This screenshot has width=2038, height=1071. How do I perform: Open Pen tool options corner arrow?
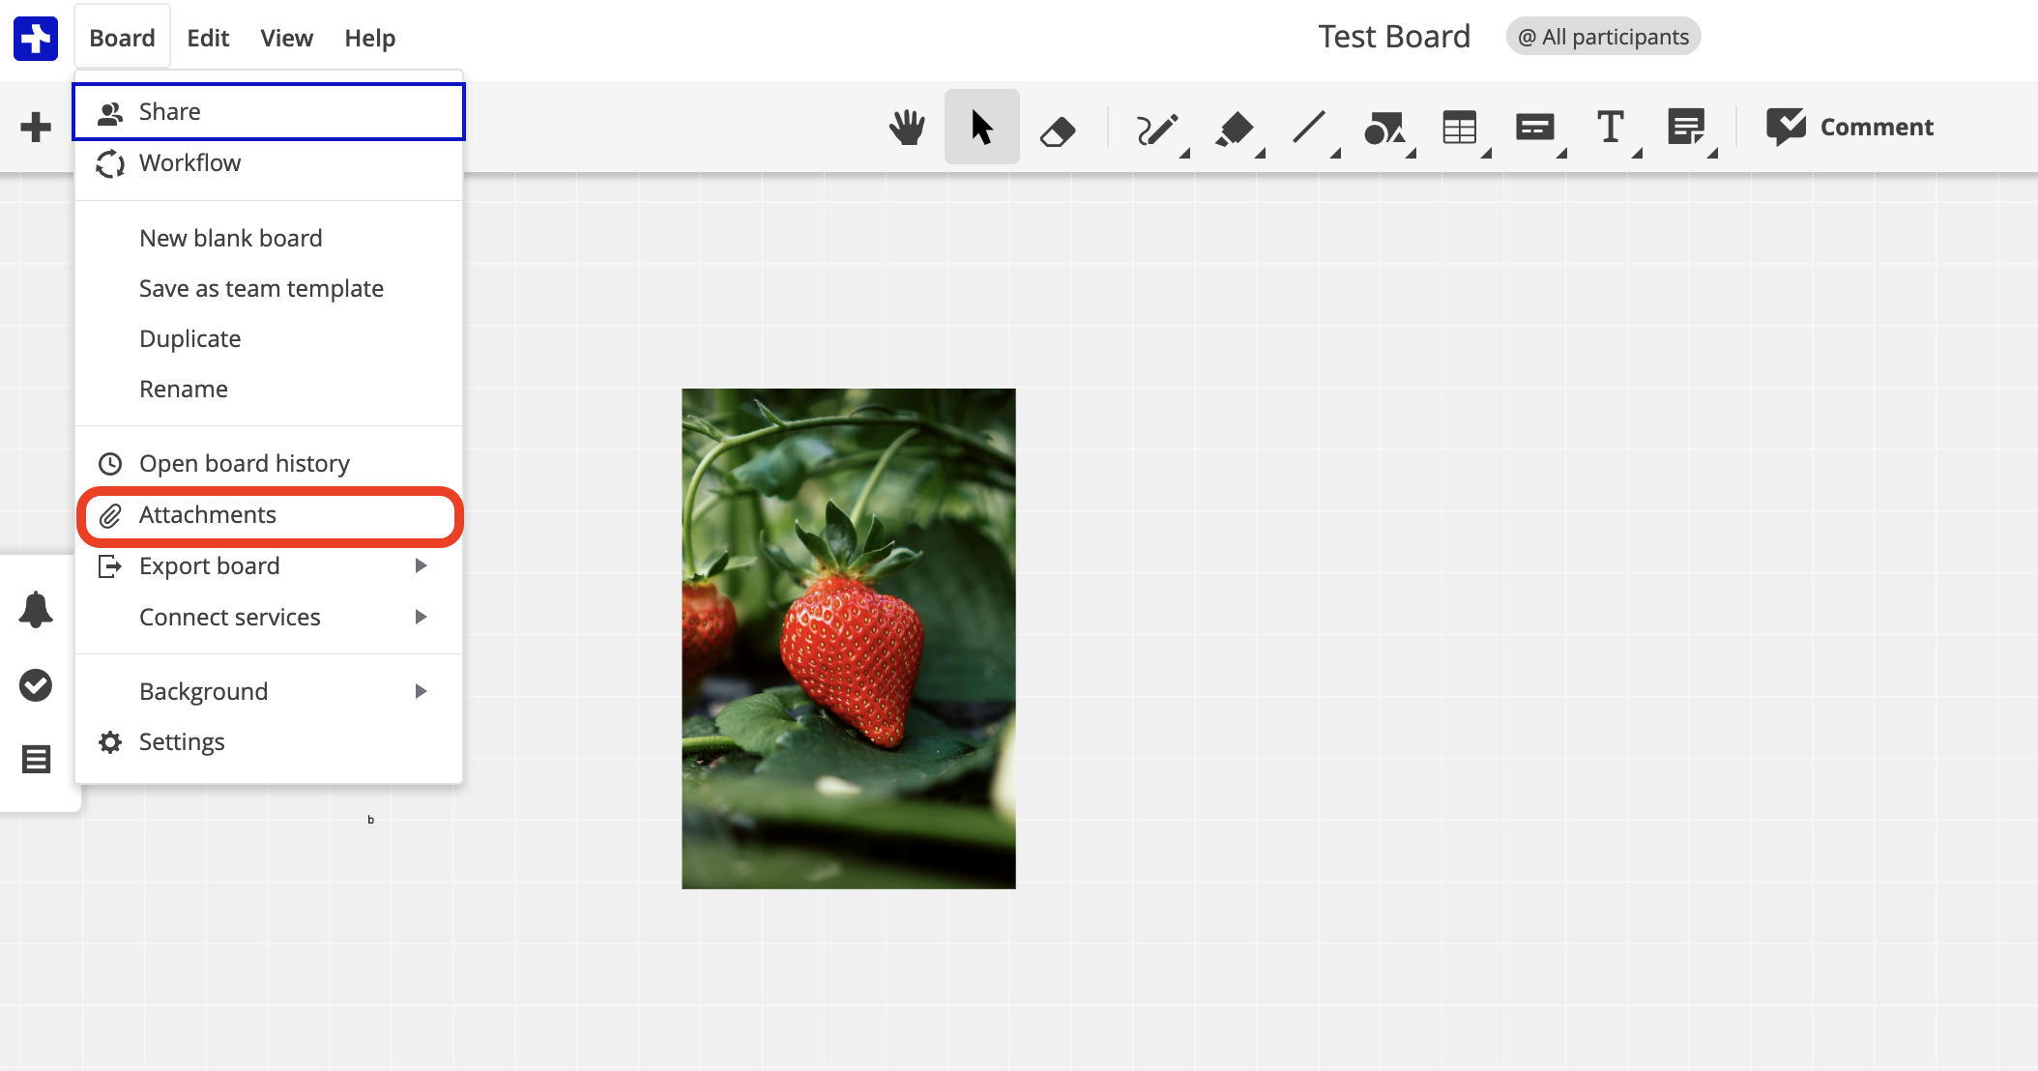tap(1184, 153)
